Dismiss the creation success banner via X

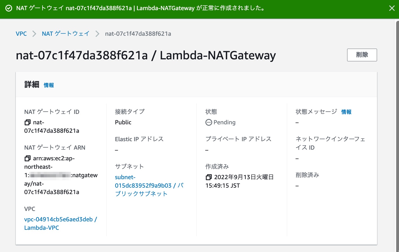click(392, 8)
